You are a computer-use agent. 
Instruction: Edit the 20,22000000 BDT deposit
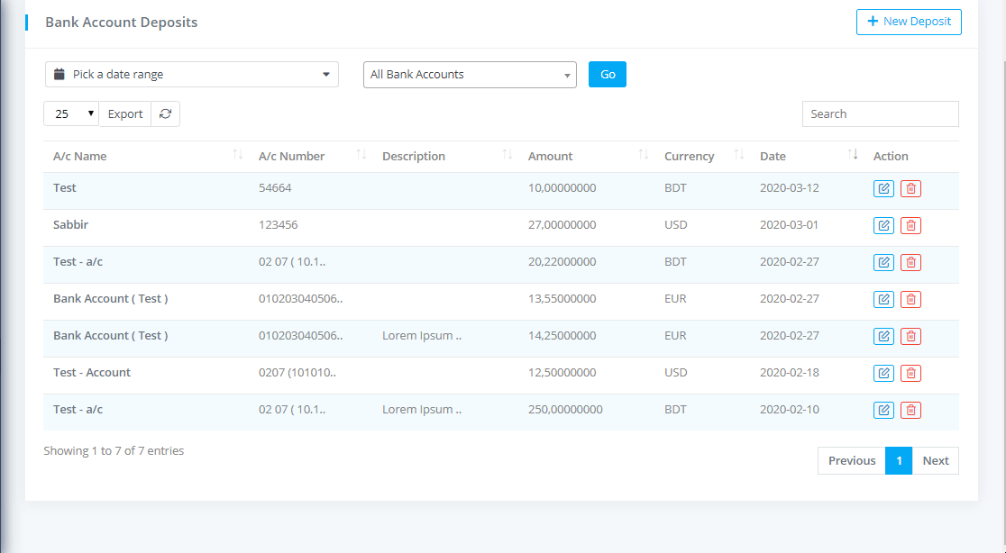(x=883, y=262)
